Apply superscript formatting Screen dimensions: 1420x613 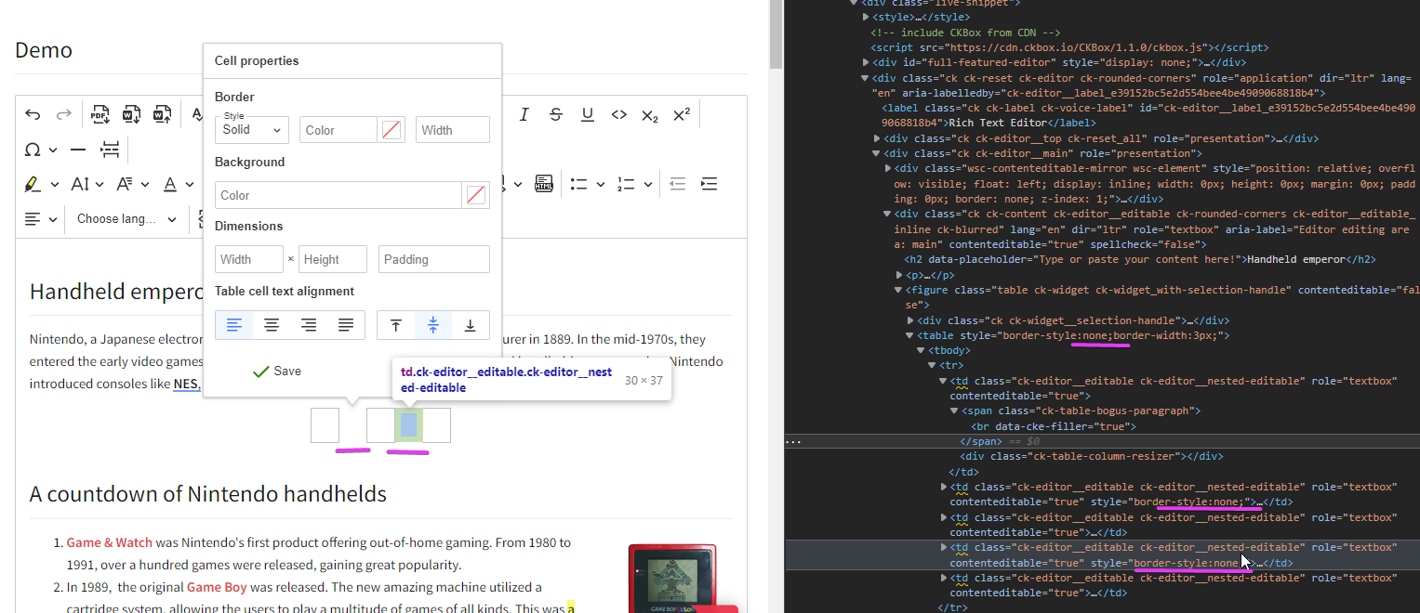[x=682, y=115]
